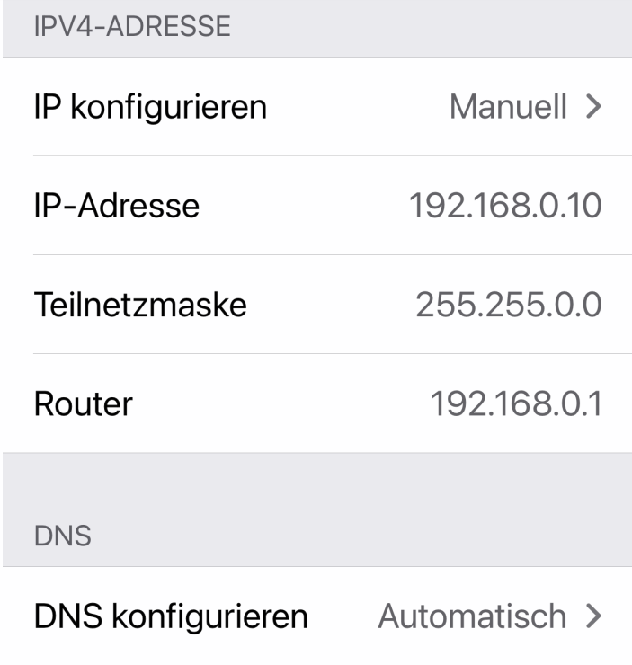The image size is (632, 665).
Task: Tap empty space between IP-Adresse label and value
Action: (306, 206)
